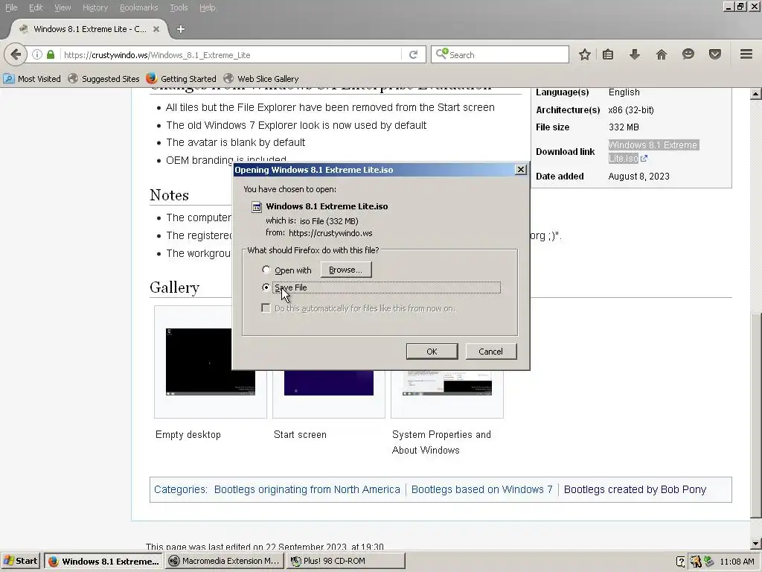Open the Edit menu
762x572 pixels.
tap(36, 7)
